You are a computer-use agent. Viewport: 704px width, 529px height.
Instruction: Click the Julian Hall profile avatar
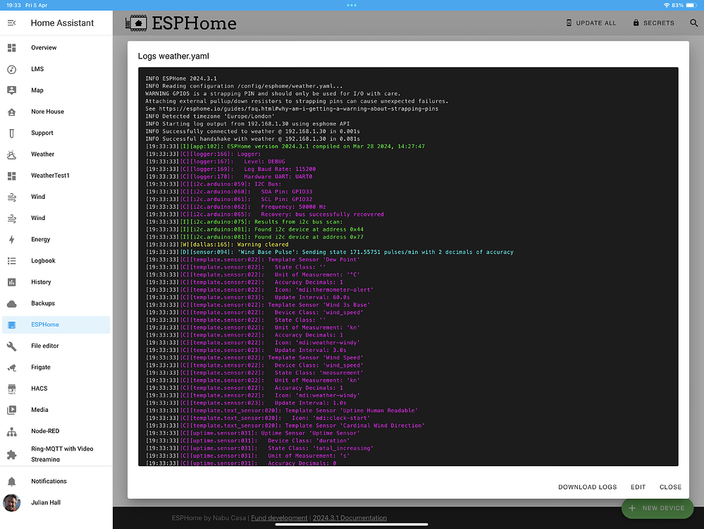11,502
